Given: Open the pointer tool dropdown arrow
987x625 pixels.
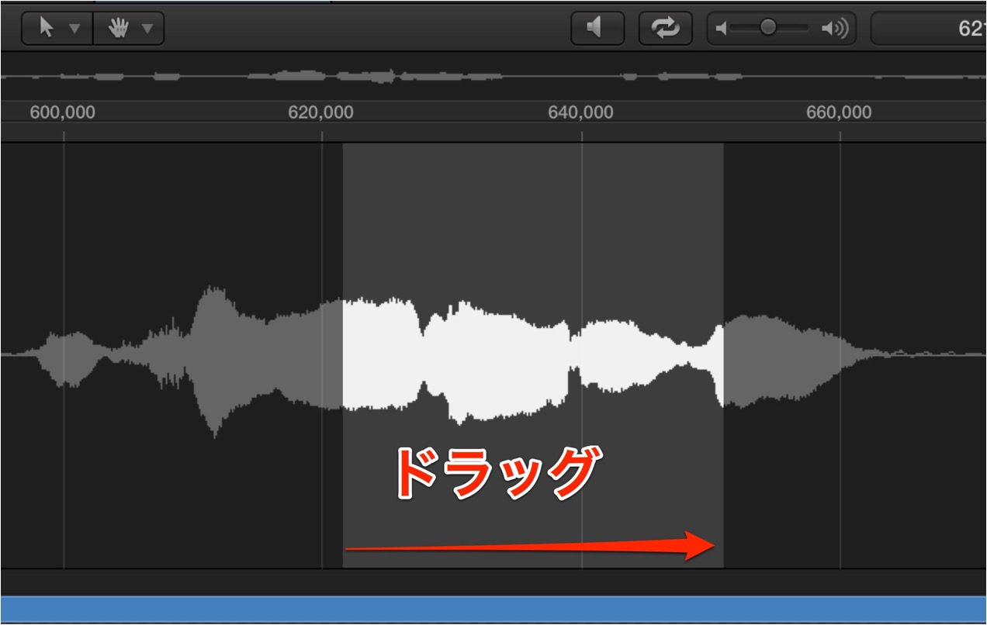Looking at the screenshot, I should coord(75,29).
